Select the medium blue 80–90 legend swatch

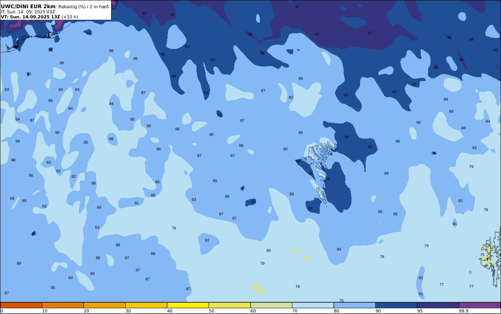click(355, 305)
